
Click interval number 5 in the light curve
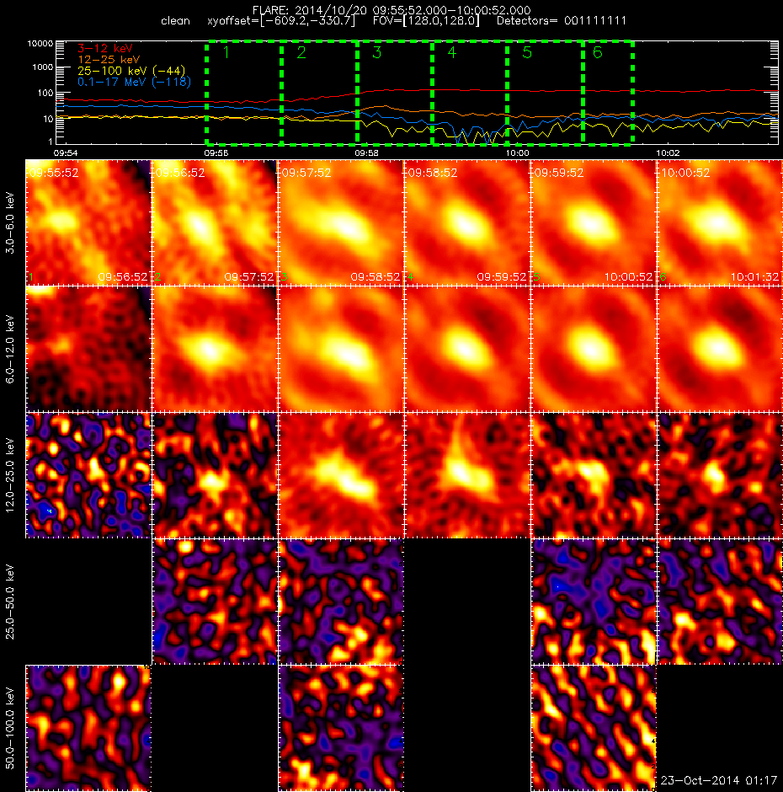coord(527,52)
